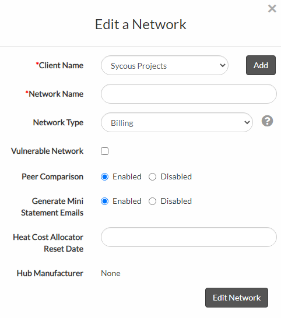Click the Heat Cost Allocator Reset Date field
Viewport: 281px width, 318px height.
pyautogui.click(x=189, y=237)
